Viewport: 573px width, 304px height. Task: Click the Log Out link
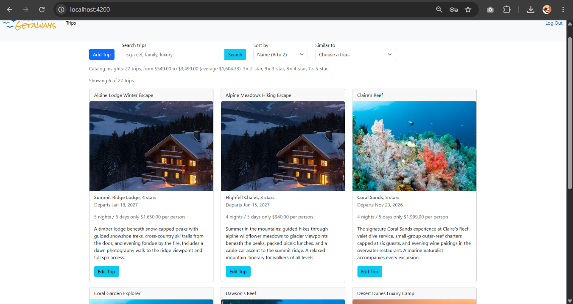(554, 23)
